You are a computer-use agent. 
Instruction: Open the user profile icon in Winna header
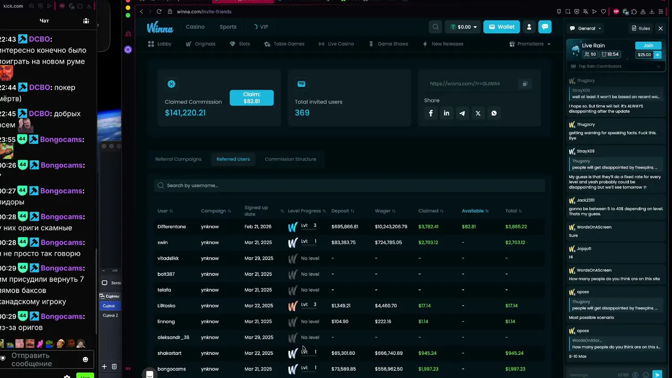529,27
